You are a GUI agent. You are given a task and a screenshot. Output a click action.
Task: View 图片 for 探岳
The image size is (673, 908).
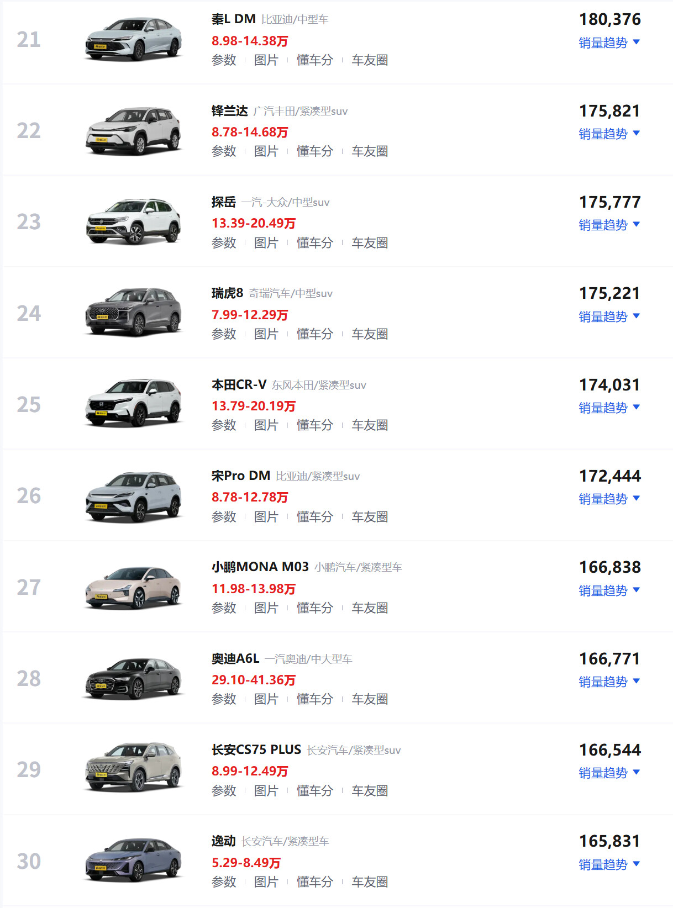point(266,243)
